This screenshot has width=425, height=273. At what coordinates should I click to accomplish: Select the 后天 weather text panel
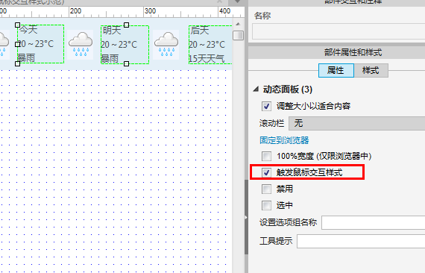pos(210,45)
